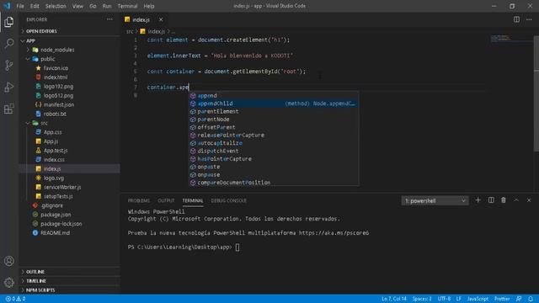Choose parentElement suggestion
This screenshot has width=539, height=303.
click(x=274, y=111)
